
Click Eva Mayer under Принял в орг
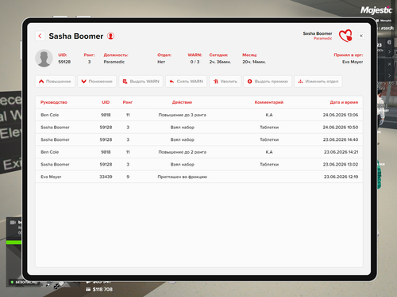[x=353, y=62]
